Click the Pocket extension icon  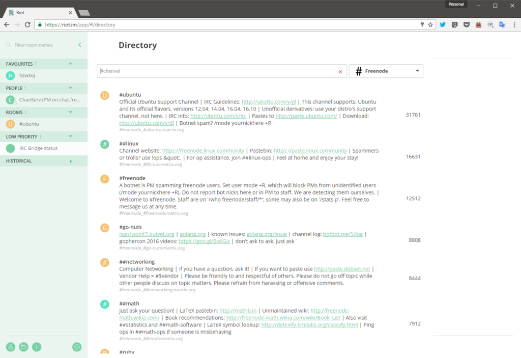(467, 24)
